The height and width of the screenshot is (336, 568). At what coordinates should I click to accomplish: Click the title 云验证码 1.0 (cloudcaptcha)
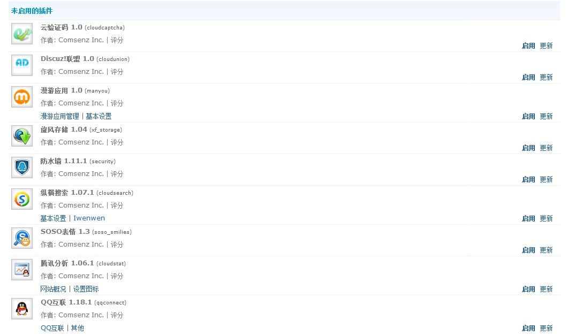82,27
